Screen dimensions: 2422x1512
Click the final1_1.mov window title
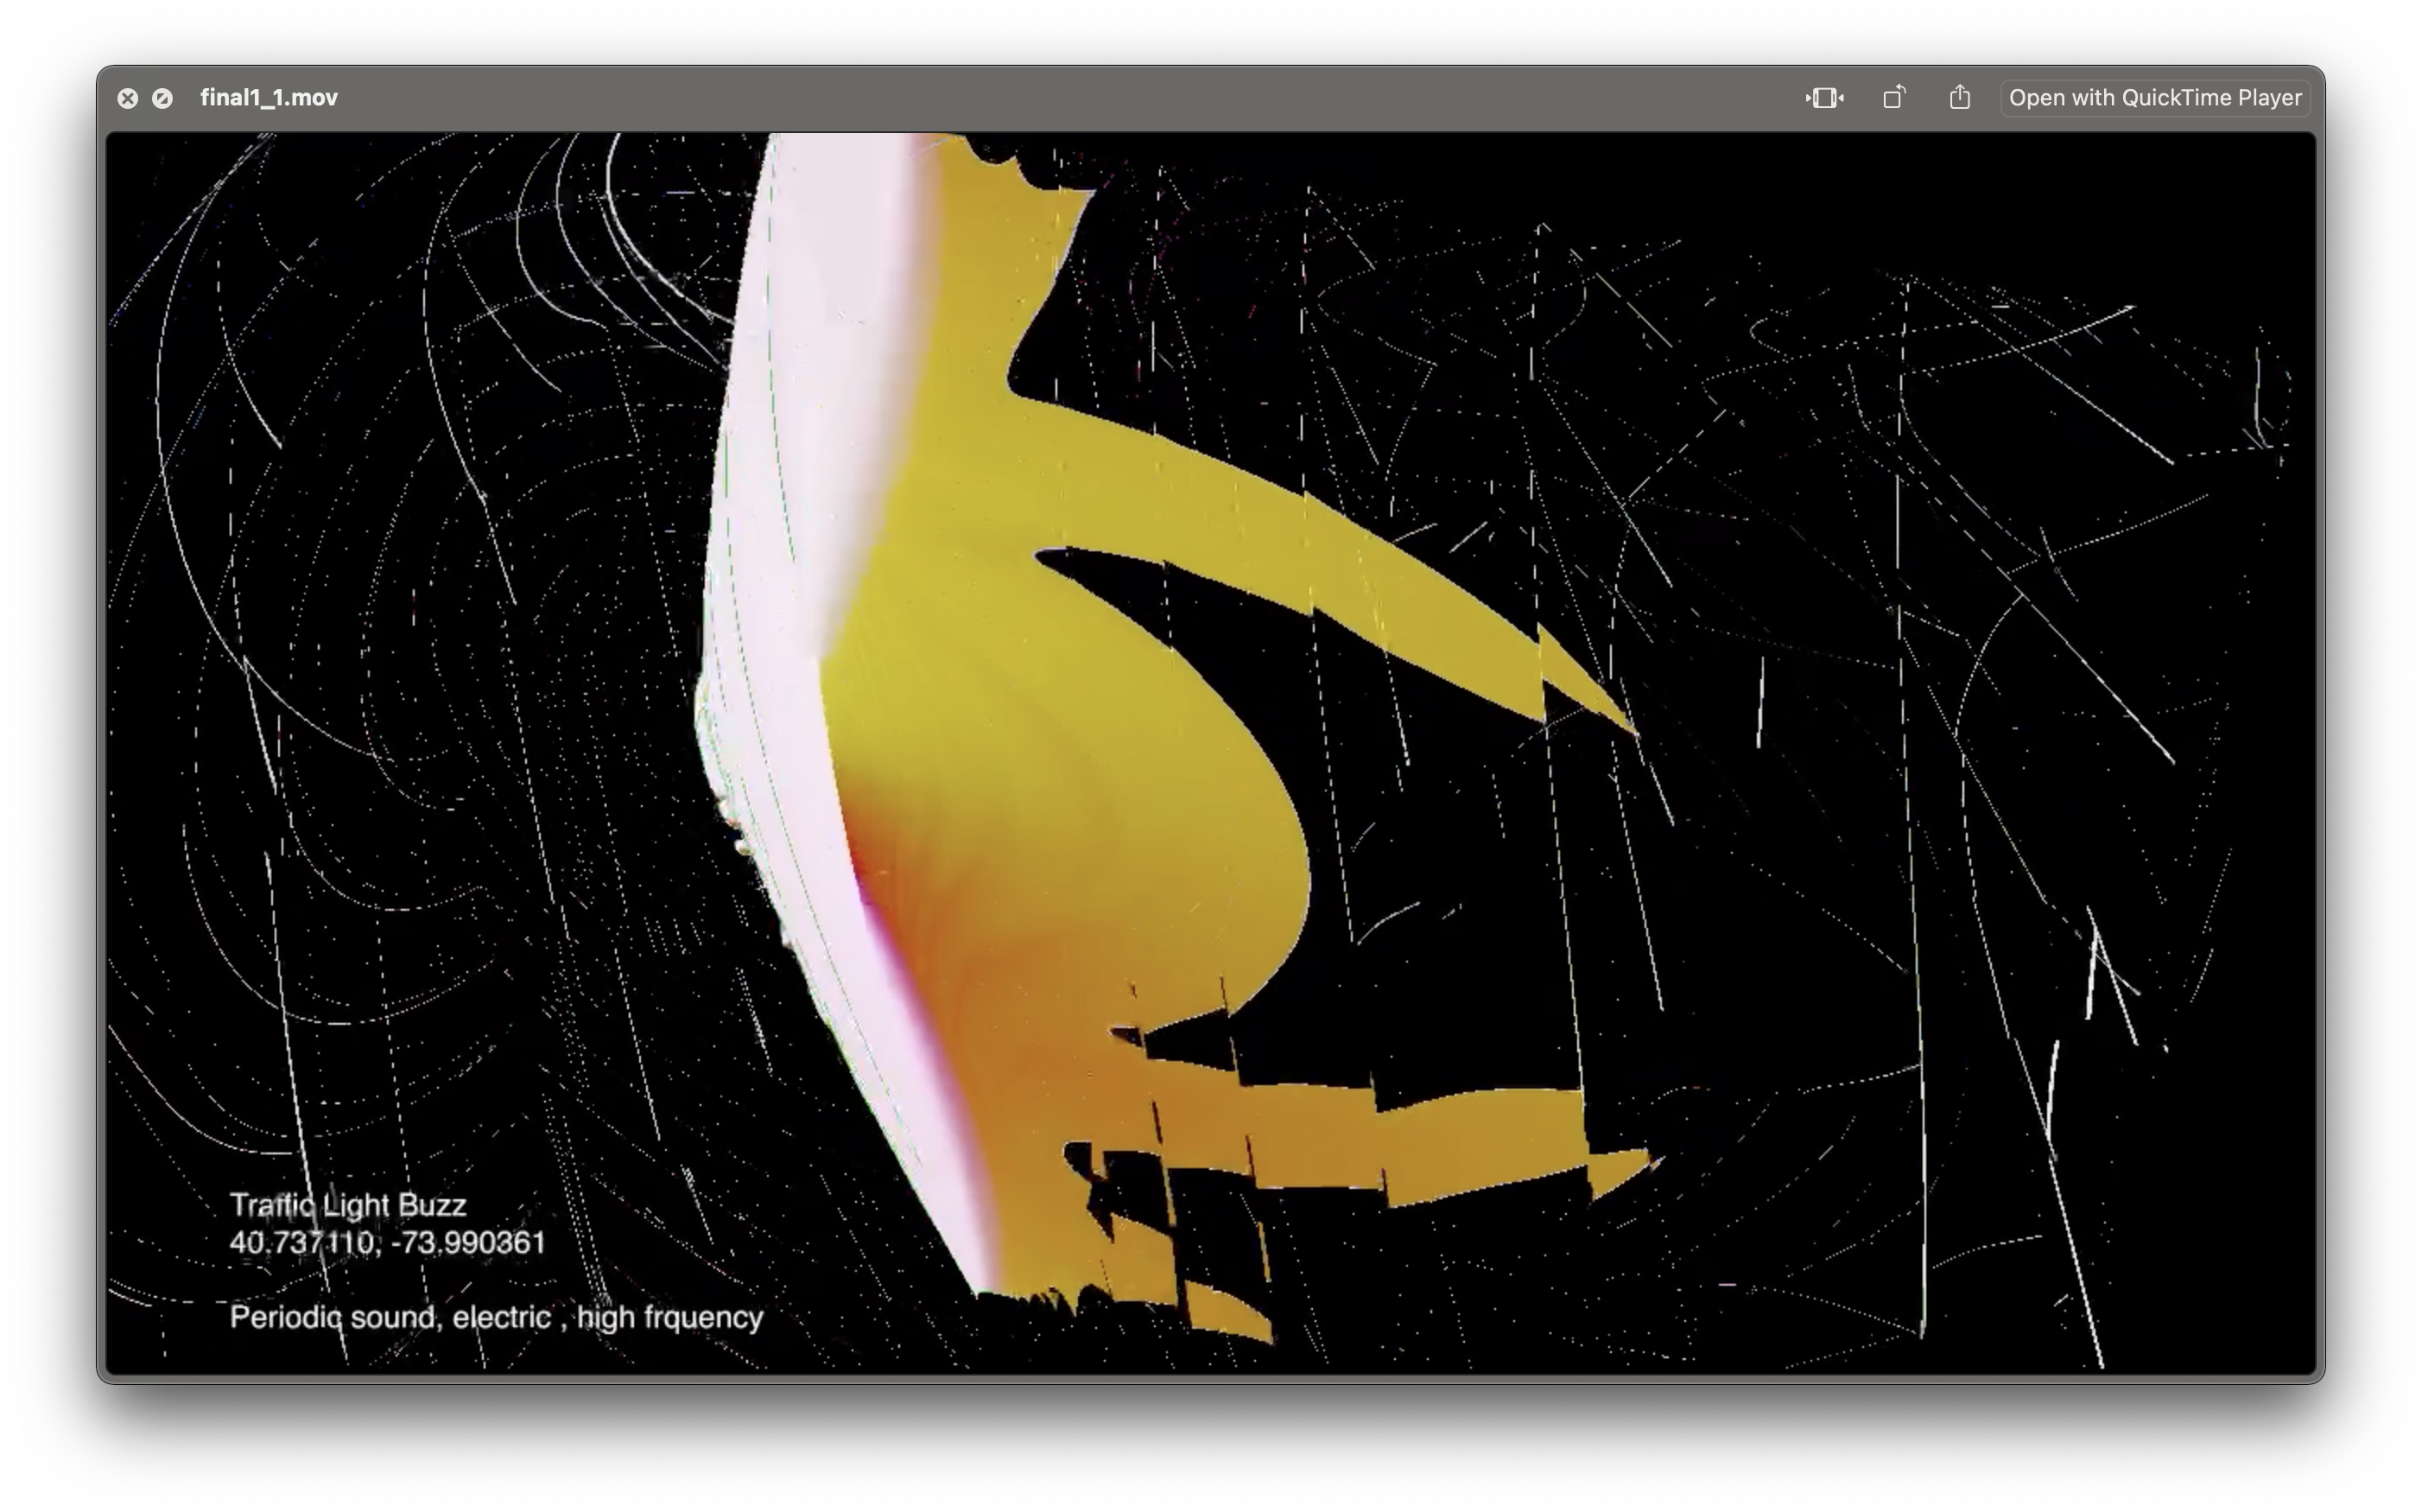pyautogui.click(x=269, y=98)
